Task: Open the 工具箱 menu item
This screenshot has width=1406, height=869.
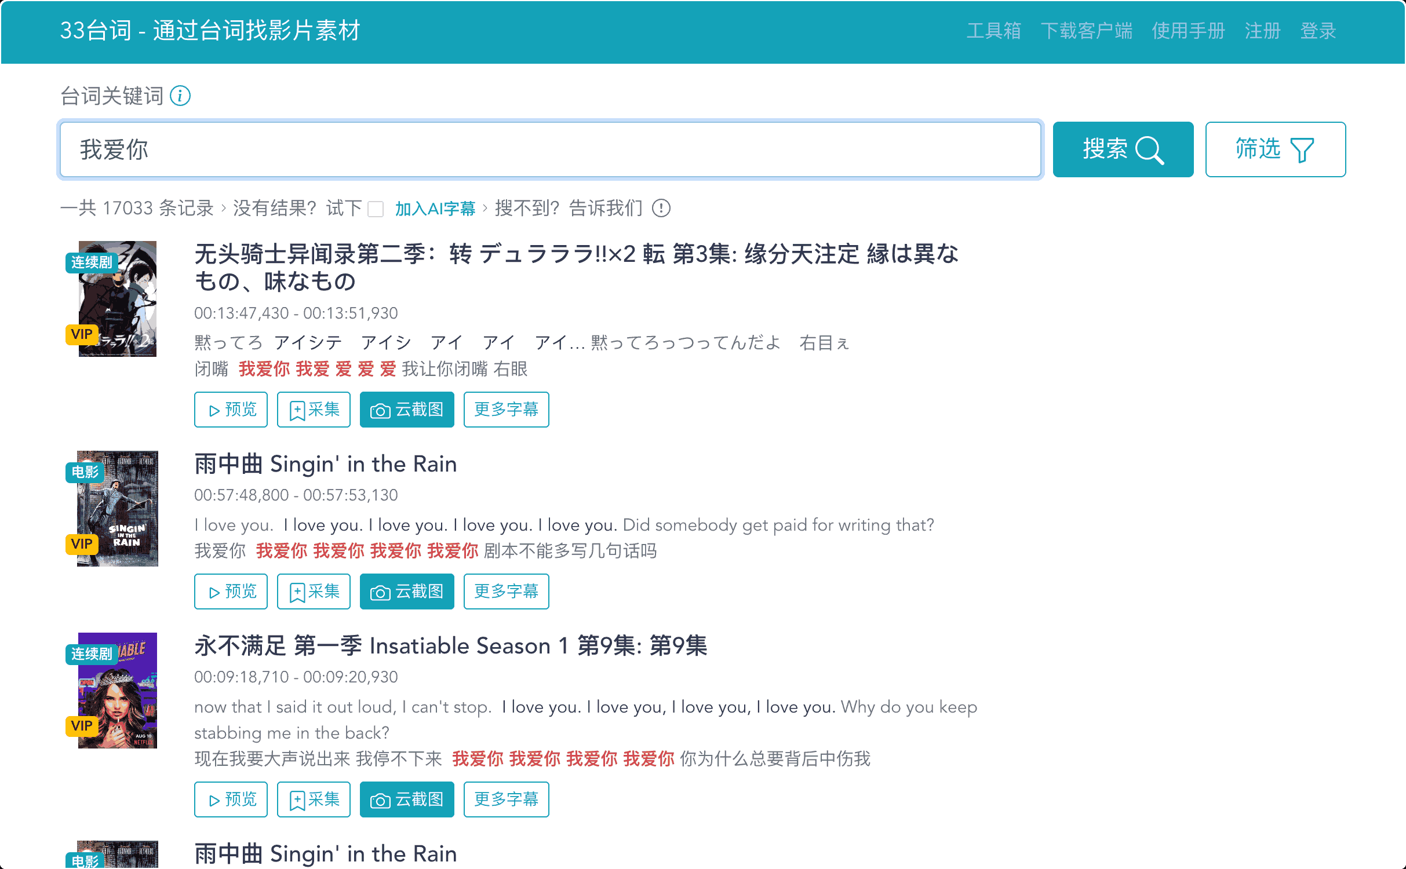Action: coord(993,31)
